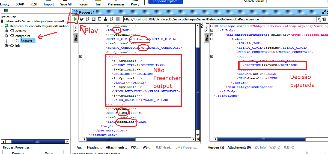Switch response viewer to XML tab

(207, 29)
